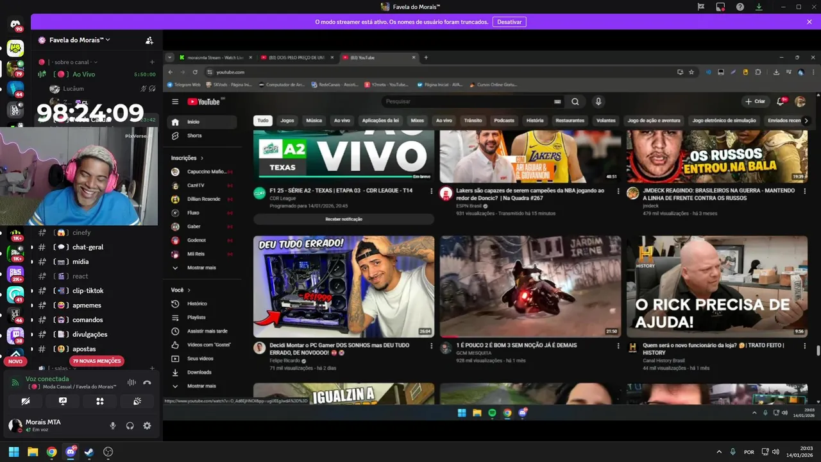
Task: Select the Podcasts chip on YouTube
Action: pyautogui.click(x=504, y=121)
